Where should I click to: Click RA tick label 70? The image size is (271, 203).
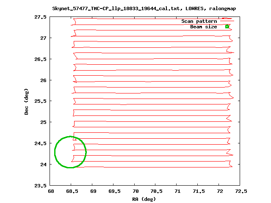tap(135, 191)
